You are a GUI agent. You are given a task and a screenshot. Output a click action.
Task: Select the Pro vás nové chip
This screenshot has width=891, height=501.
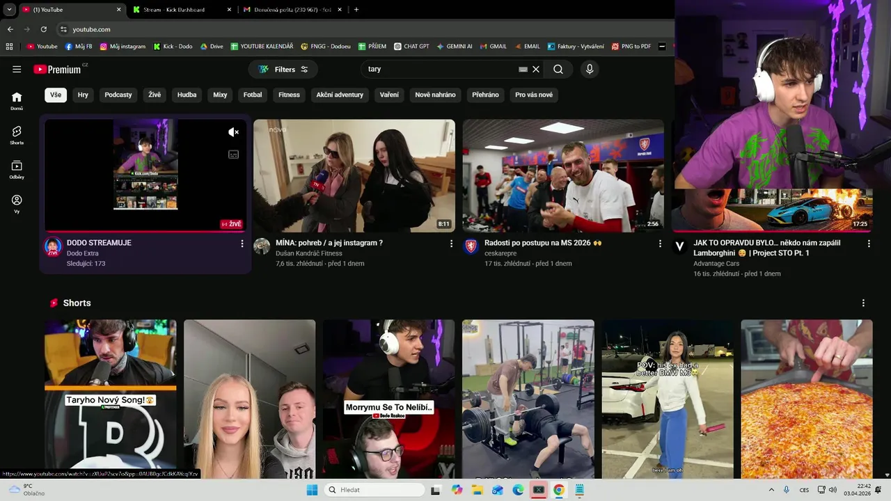click(x=534, y=95)
